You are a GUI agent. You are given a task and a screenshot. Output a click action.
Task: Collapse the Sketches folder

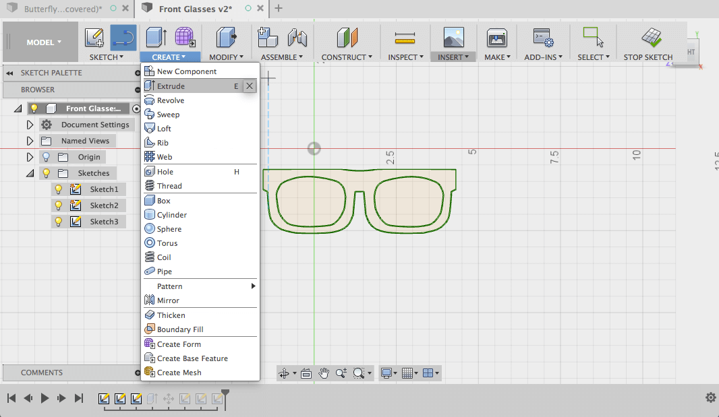(x=30, y=173)
